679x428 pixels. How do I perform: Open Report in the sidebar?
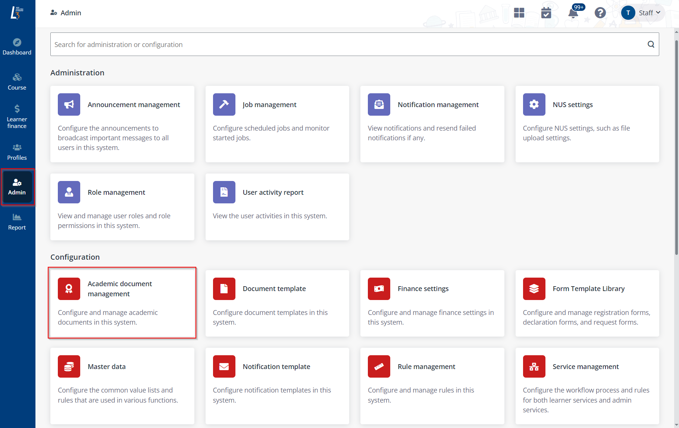coord(17,222)
